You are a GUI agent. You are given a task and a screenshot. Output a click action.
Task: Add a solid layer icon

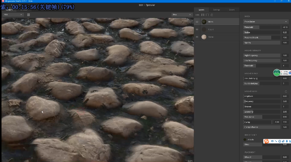[207, 15]
